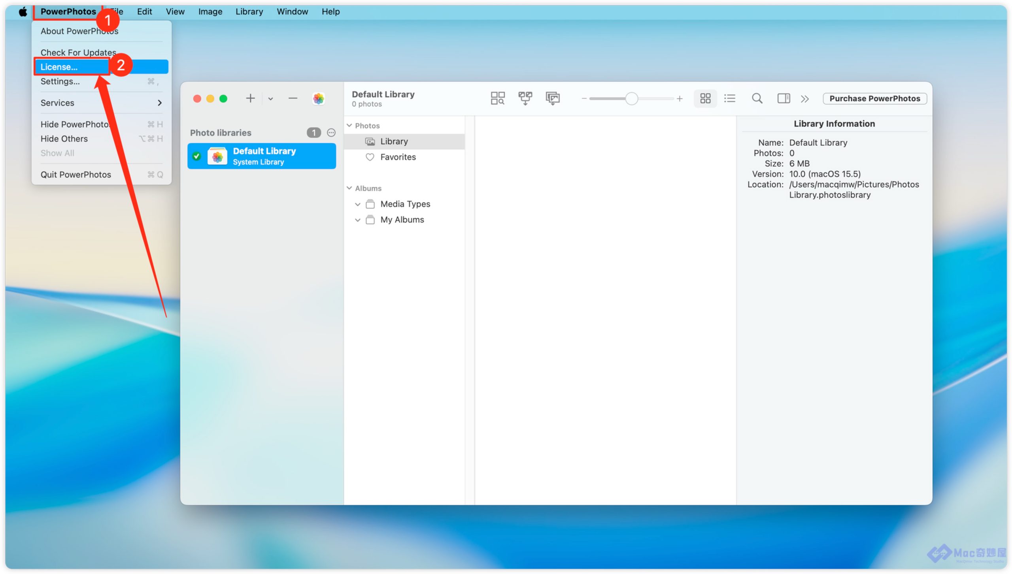Click the toolbar overflow double chevron
Image resolution: width=1012 pixels, height=574 pixels.
click(804, 99)
